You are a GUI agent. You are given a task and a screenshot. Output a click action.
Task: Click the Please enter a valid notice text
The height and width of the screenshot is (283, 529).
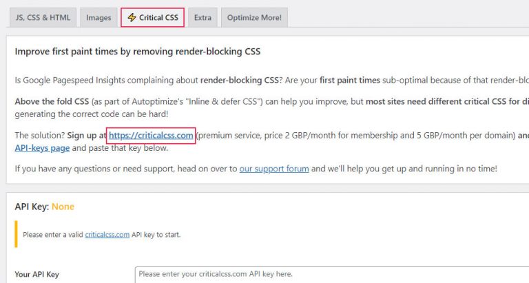(52, 235)
